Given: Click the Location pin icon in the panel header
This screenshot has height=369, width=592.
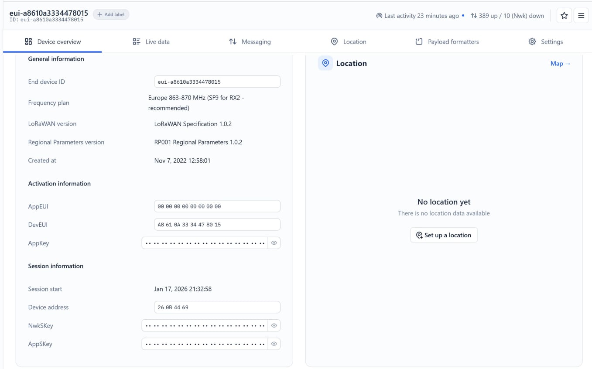Looking at the screenshot, I should click(x=325, y=63).
